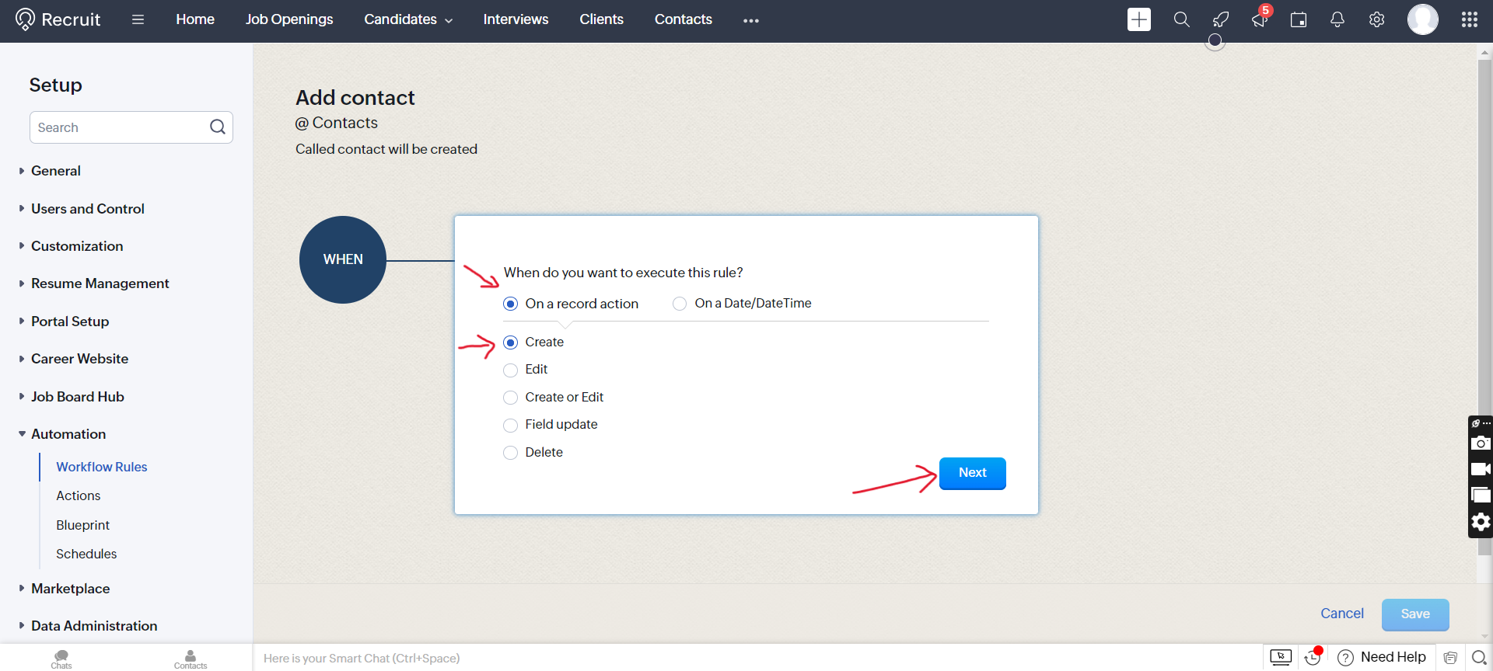Image resolution: width=1493 pixels, height=671 pixels.
Task: Open the calendar icon in top bar
Action: click(x=1299, y=19)
